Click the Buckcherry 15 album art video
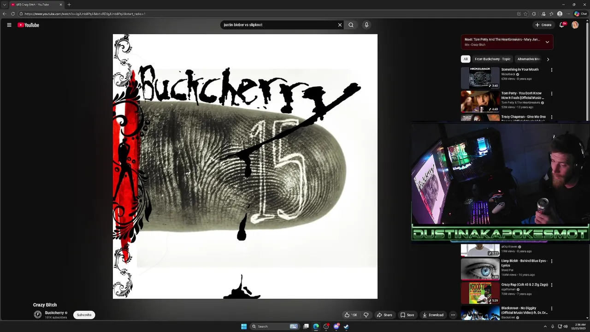This screenshot has width=590, height=332. [245, 166]
